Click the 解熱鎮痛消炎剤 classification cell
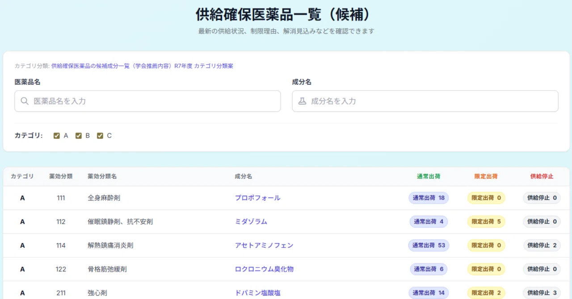 (x=110, y=245)
